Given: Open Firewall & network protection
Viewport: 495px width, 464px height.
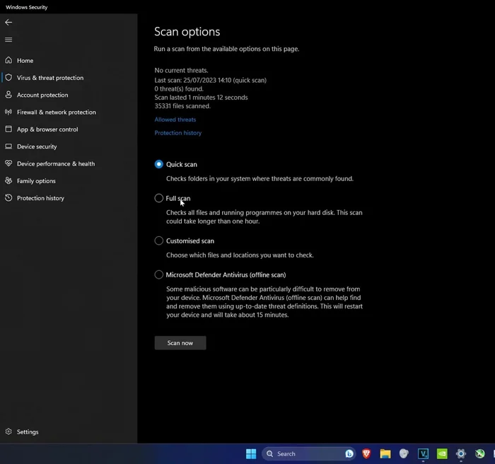Looking at the screenshot, I should pos(57,112).
